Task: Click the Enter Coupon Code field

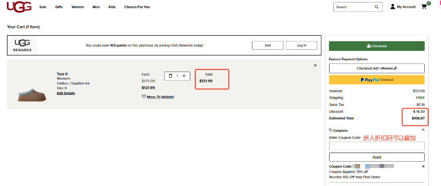Action: point(376,146)
